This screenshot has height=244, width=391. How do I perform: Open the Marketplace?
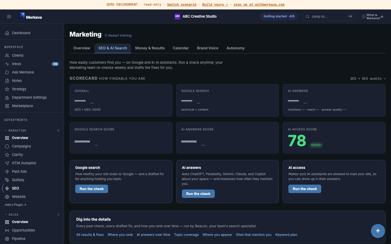32,106
